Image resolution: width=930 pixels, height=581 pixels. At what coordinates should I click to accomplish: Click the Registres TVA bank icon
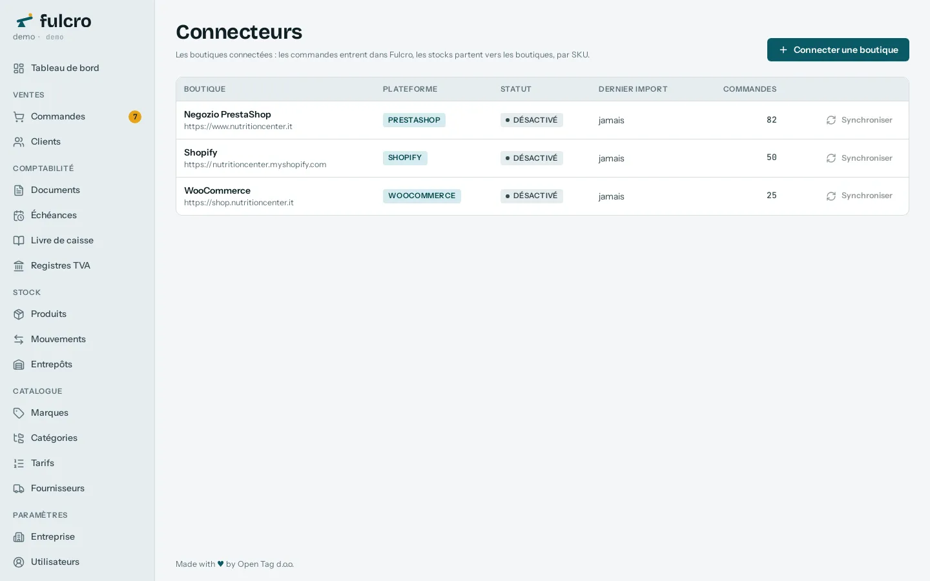click(x=19, y=266)
